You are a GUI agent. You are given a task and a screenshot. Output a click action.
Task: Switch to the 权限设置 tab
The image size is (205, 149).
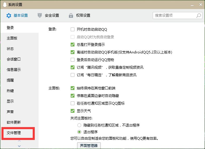tap(79, 15)
